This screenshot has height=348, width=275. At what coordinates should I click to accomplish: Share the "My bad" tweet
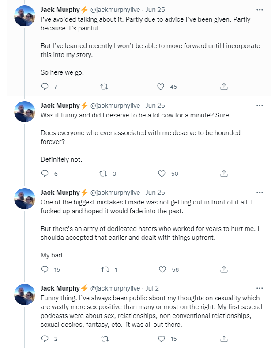point(224,269)
